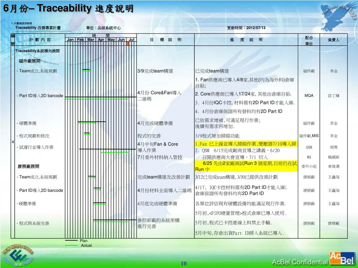Select the slide title '6月份– Traceability 進度說明'
This screenshot has height=268, width=358.
click(68, 9)
